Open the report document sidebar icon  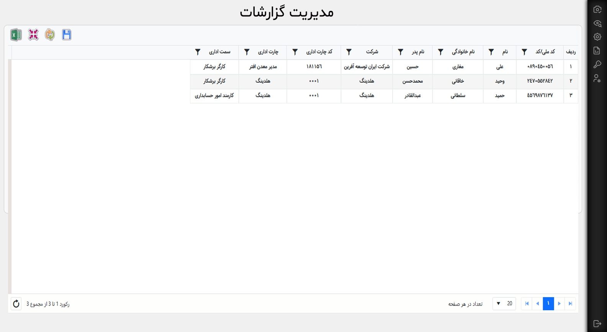pos(597,51)
